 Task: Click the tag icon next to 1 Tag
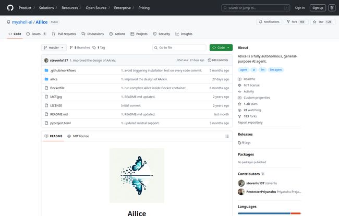pos(94,47)
